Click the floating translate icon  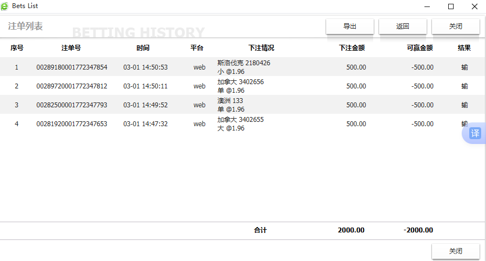[475, 133]
